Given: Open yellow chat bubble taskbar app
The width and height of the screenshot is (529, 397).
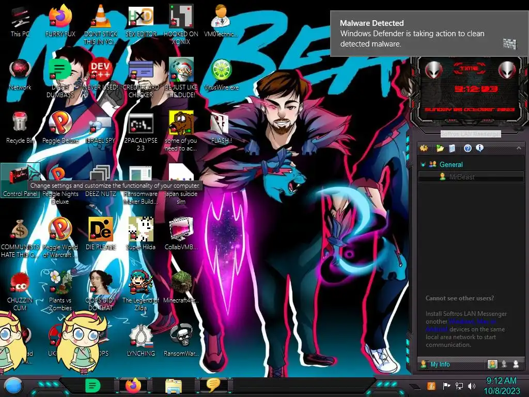Looking at the screenshot, I should click(x=213, y=385).
